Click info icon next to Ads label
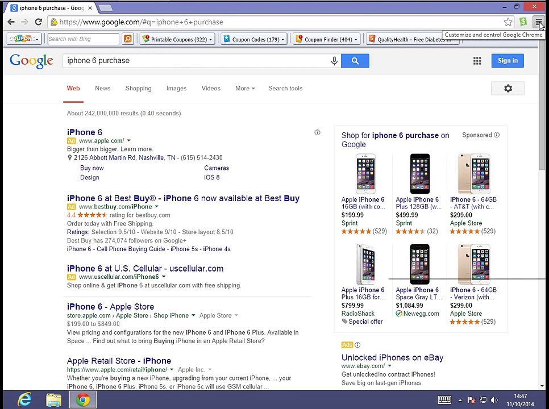Screen dimensions: 549x409 357,345
